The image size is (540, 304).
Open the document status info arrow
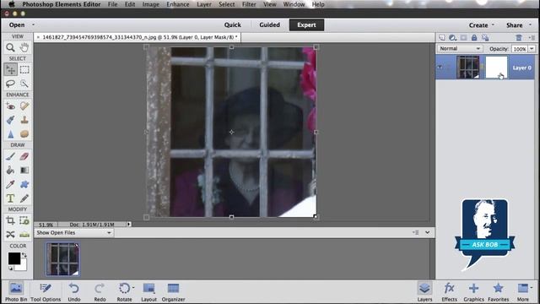pyautogui.click(x=128, y=225)
